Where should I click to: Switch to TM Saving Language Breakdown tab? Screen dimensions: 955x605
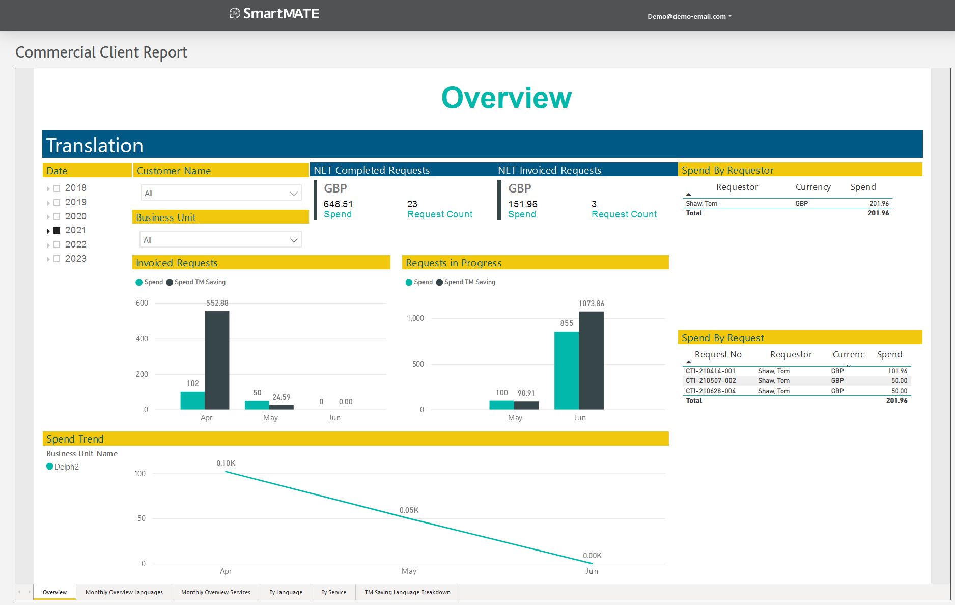tap(407, 592)
